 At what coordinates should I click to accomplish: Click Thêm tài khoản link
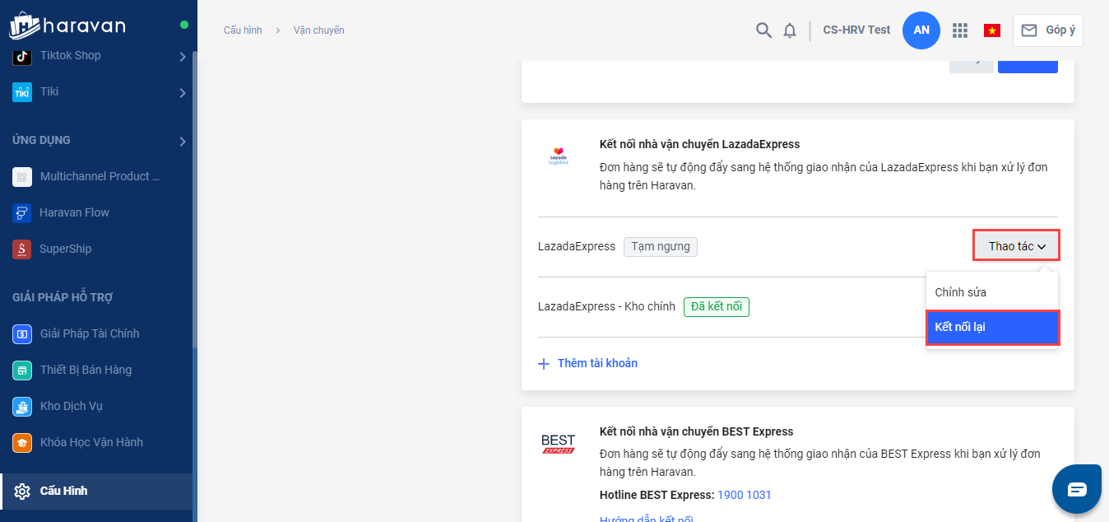(596, 363)
